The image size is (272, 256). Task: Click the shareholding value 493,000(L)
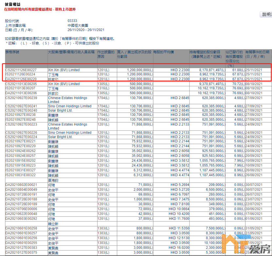[x=217, y=219]
